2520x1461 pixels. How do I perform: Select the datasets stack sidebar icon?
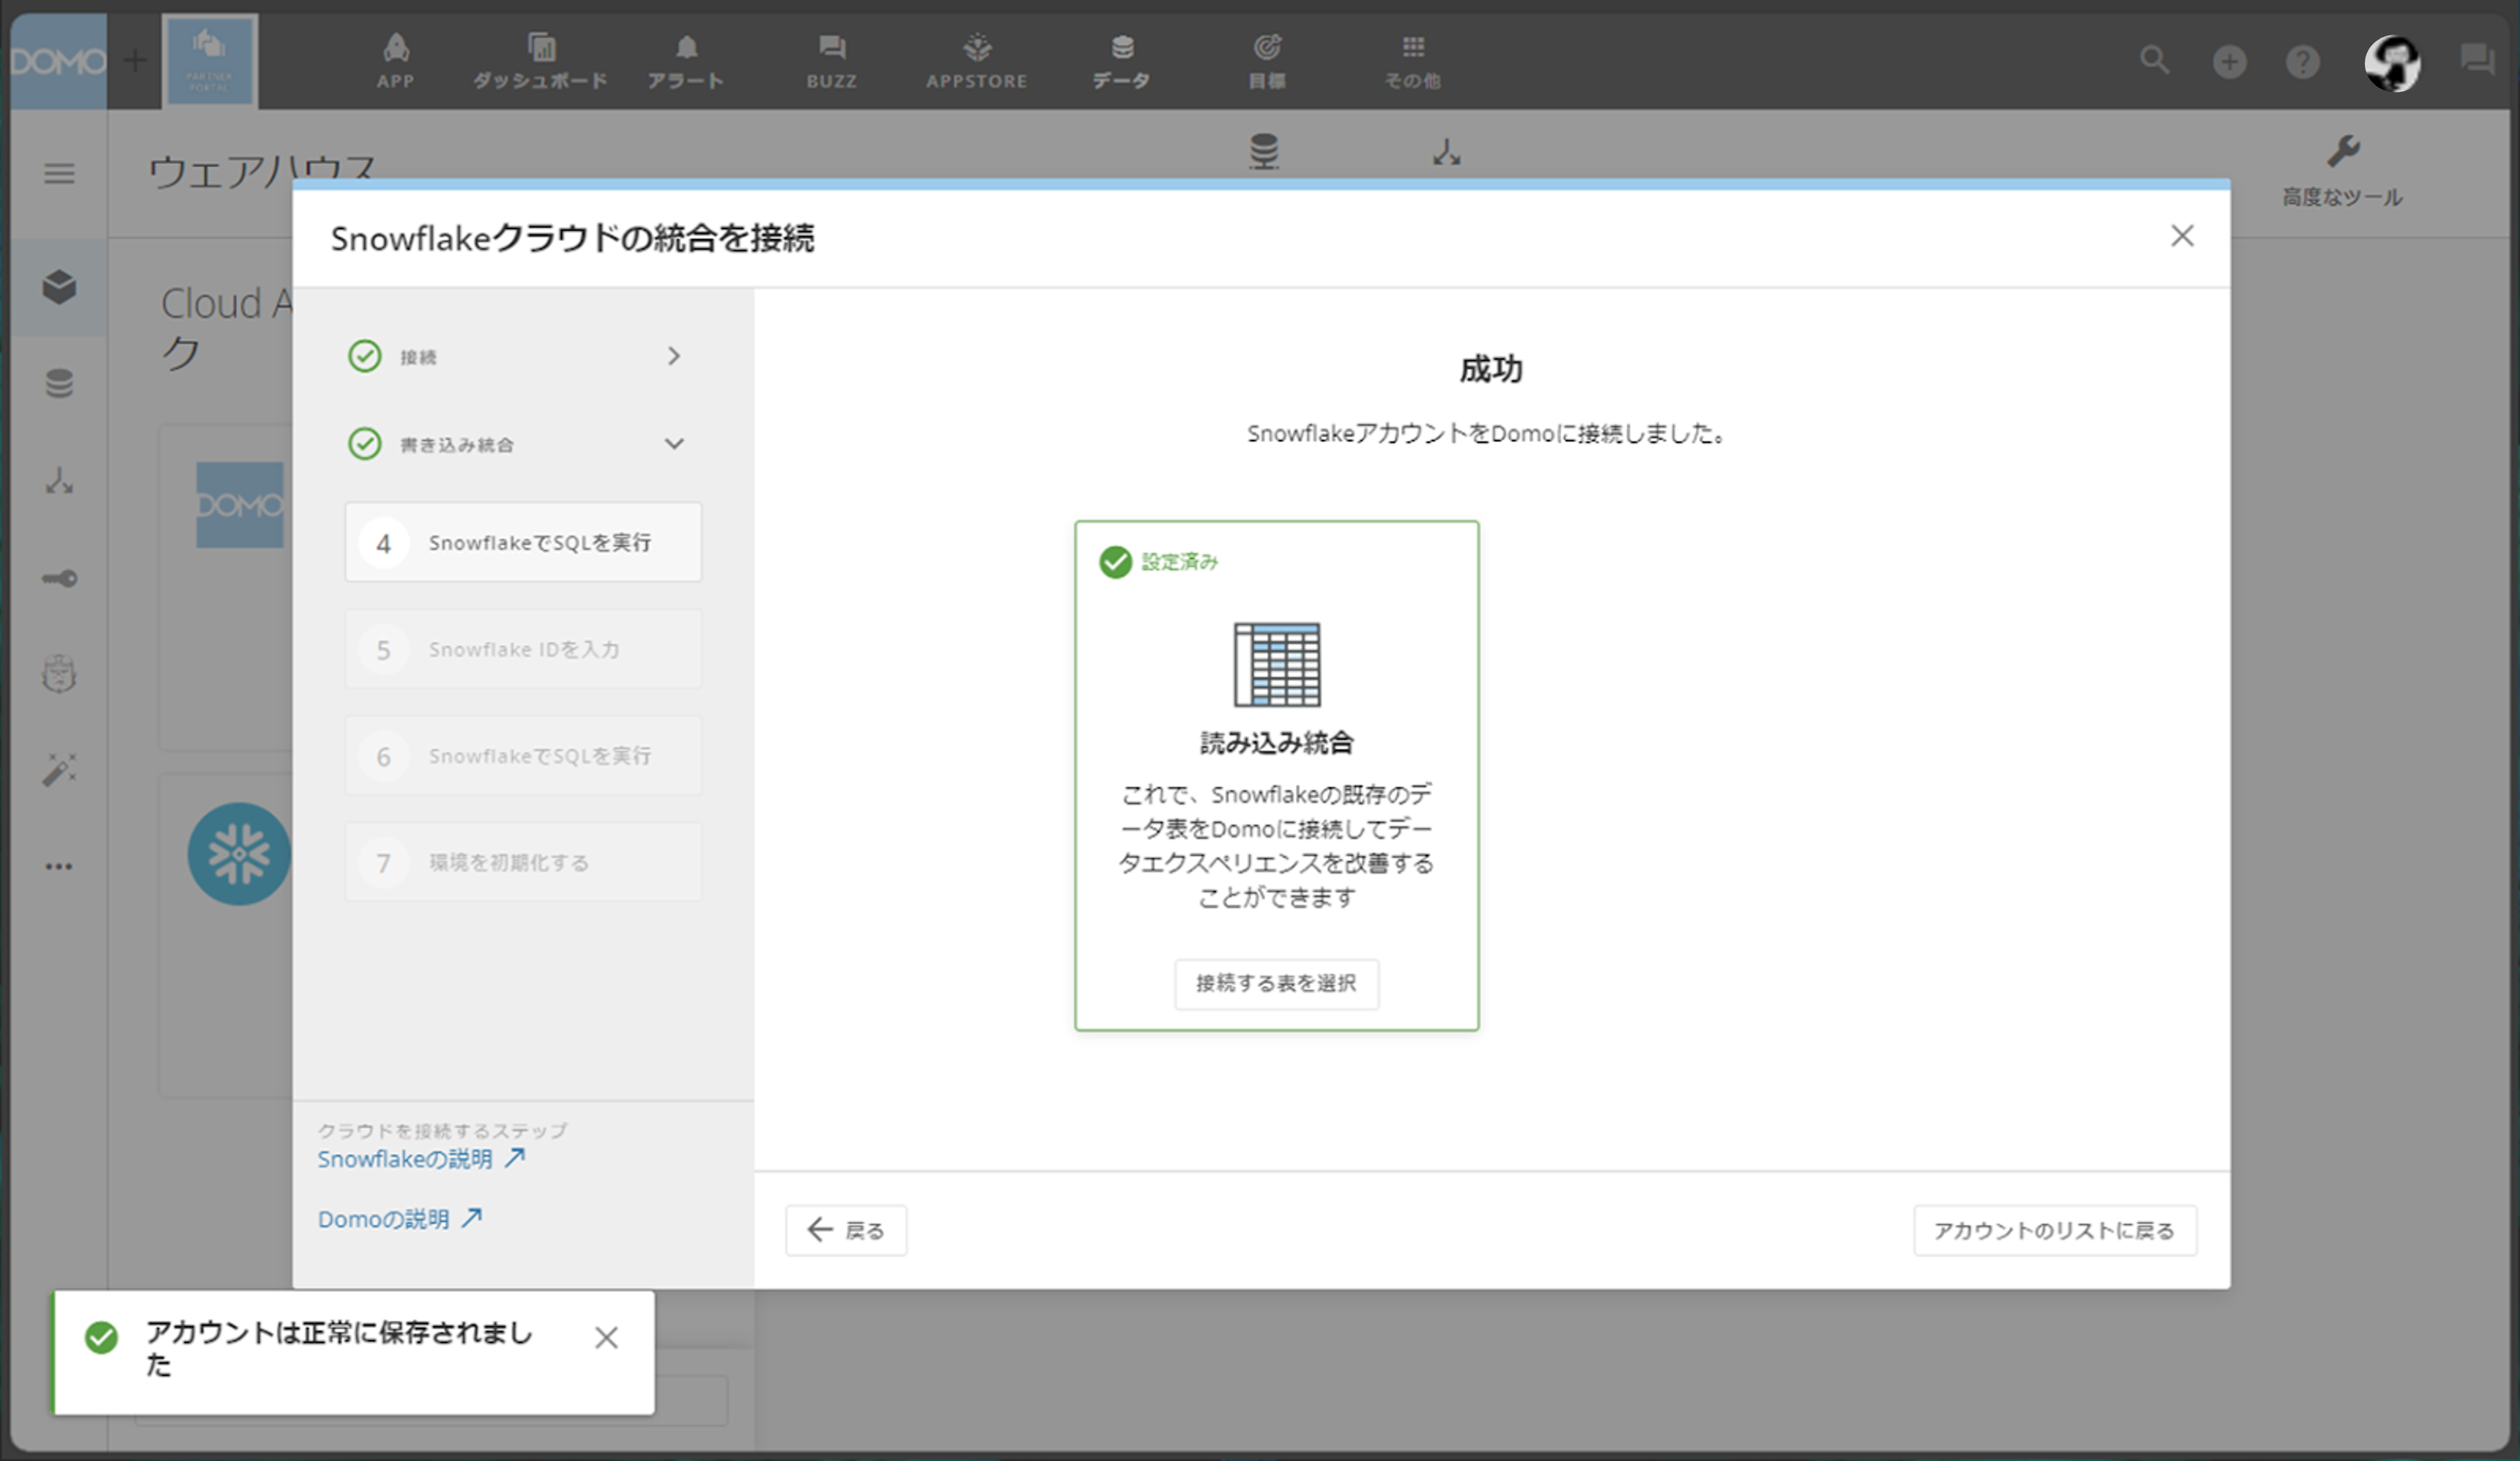tap(59, 383)
